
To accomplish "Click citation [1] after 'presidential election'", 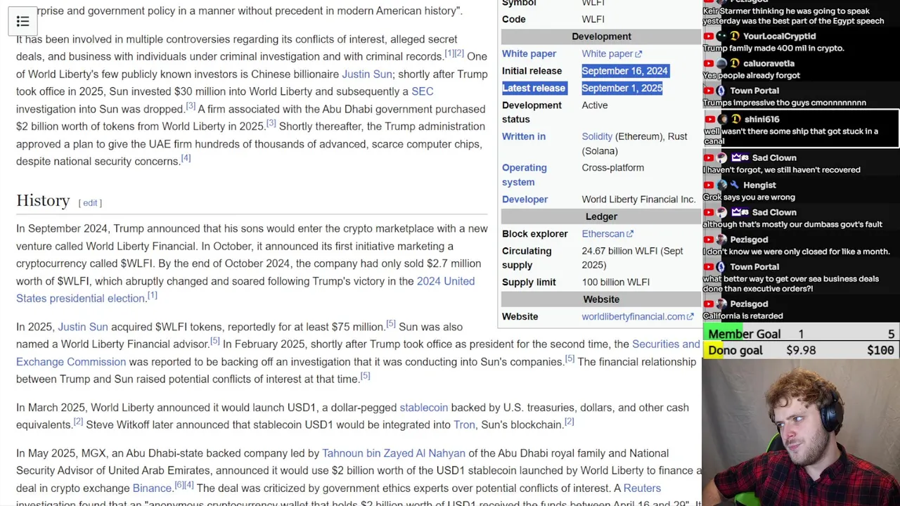I will coord(152,295).
